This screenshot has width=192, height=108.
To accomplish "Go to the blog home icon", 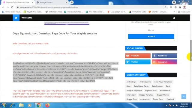I will click(16, 18).
